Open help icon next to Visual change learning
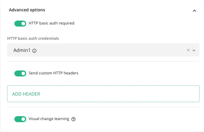This screenshot has height=132, width=204. point(73,119)
